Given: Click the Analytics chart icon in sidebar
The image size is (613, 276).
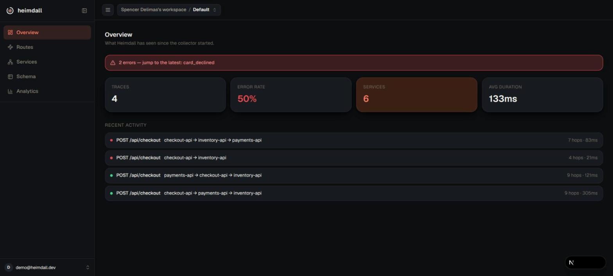Looking at the screenshot, I should (10, 91).
